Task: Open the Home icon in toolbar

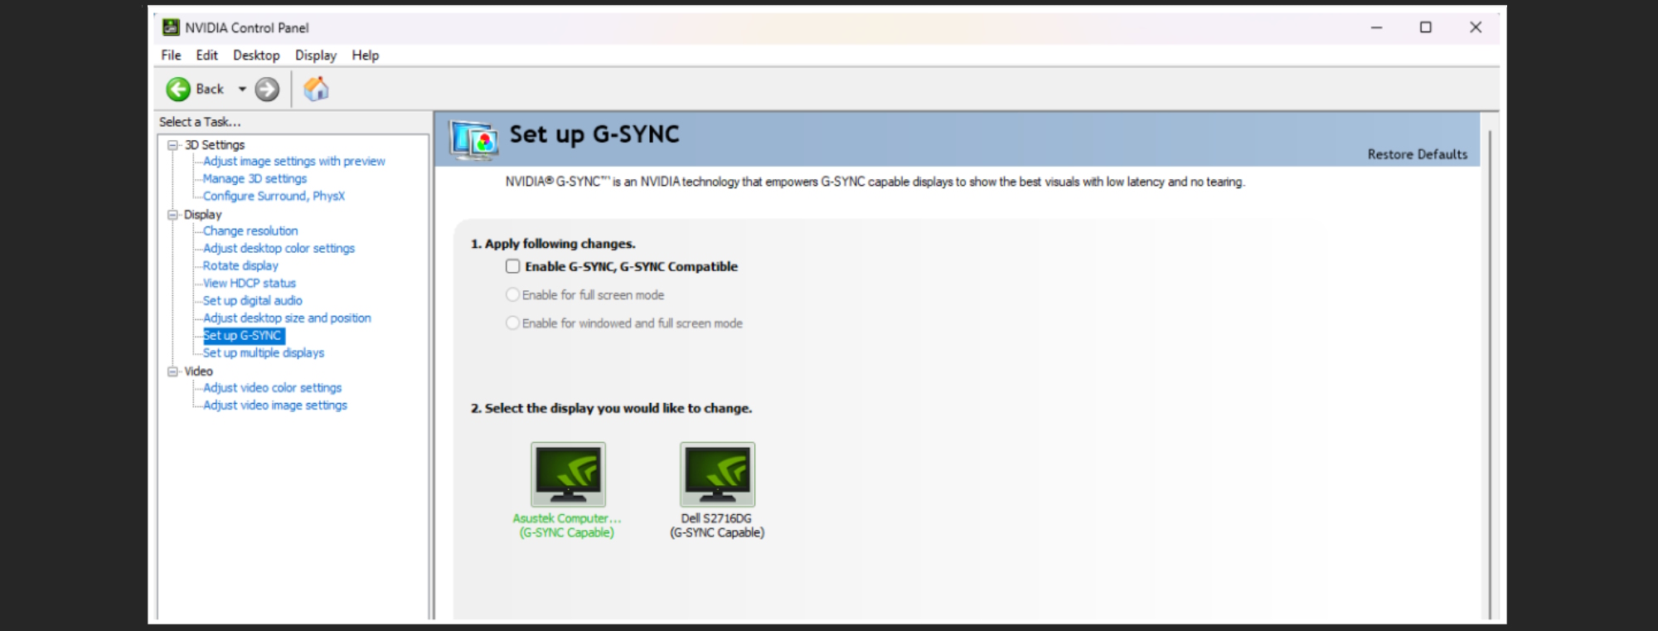Action: pos(316,88)
